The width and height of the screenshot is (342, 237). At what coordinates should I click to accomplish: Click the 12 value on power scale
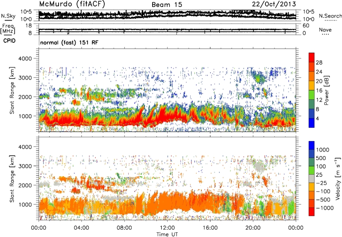click(319, 100)
